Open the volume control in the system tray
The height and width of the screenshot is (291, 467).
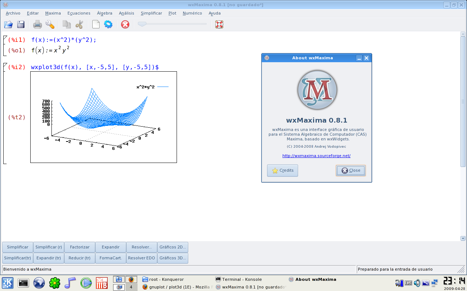(x=417, y=283)
